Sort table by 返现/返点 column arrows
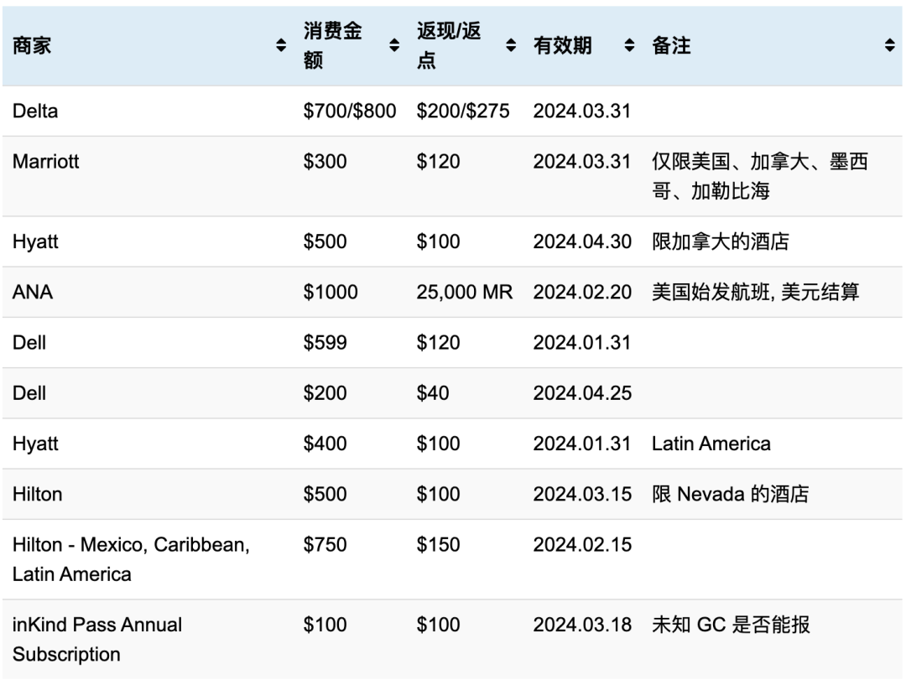The image size is (906, 685). coord(511,45)
